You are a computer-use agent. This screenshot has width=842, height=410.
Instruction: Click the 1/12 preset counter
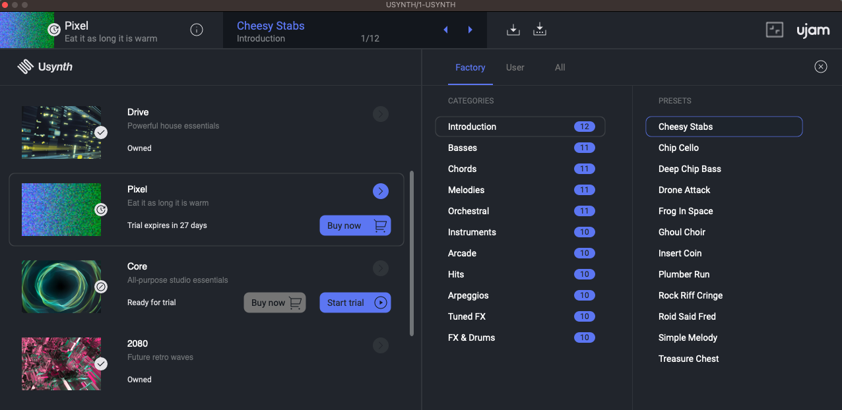pyautogui.click(x=370, y=38)
